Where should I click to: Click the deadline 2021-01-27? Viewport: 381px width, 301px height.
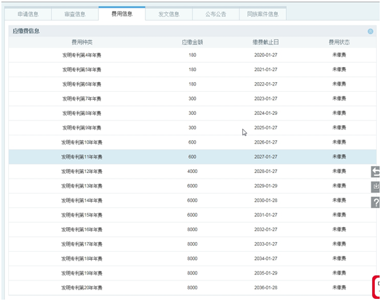(266, 70)
